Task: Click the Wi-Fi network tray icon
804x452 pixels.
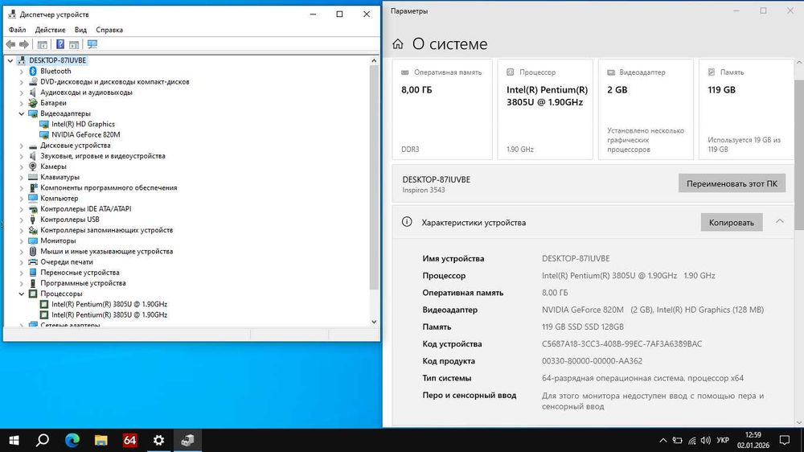Action: 691,440
